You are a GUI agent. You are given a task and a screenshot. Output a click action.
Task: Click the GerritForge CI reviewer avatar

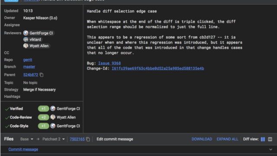(x=26, y=33)
